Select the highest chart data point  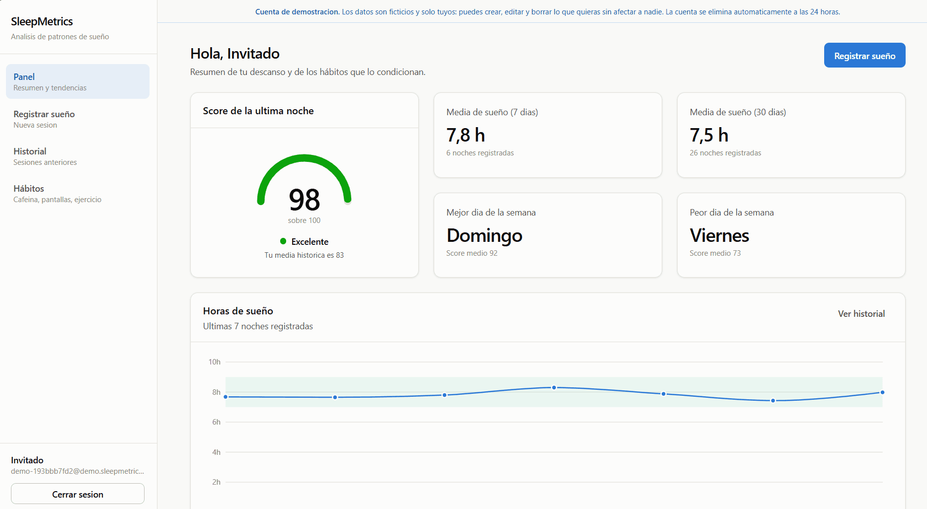coord(554,387)
